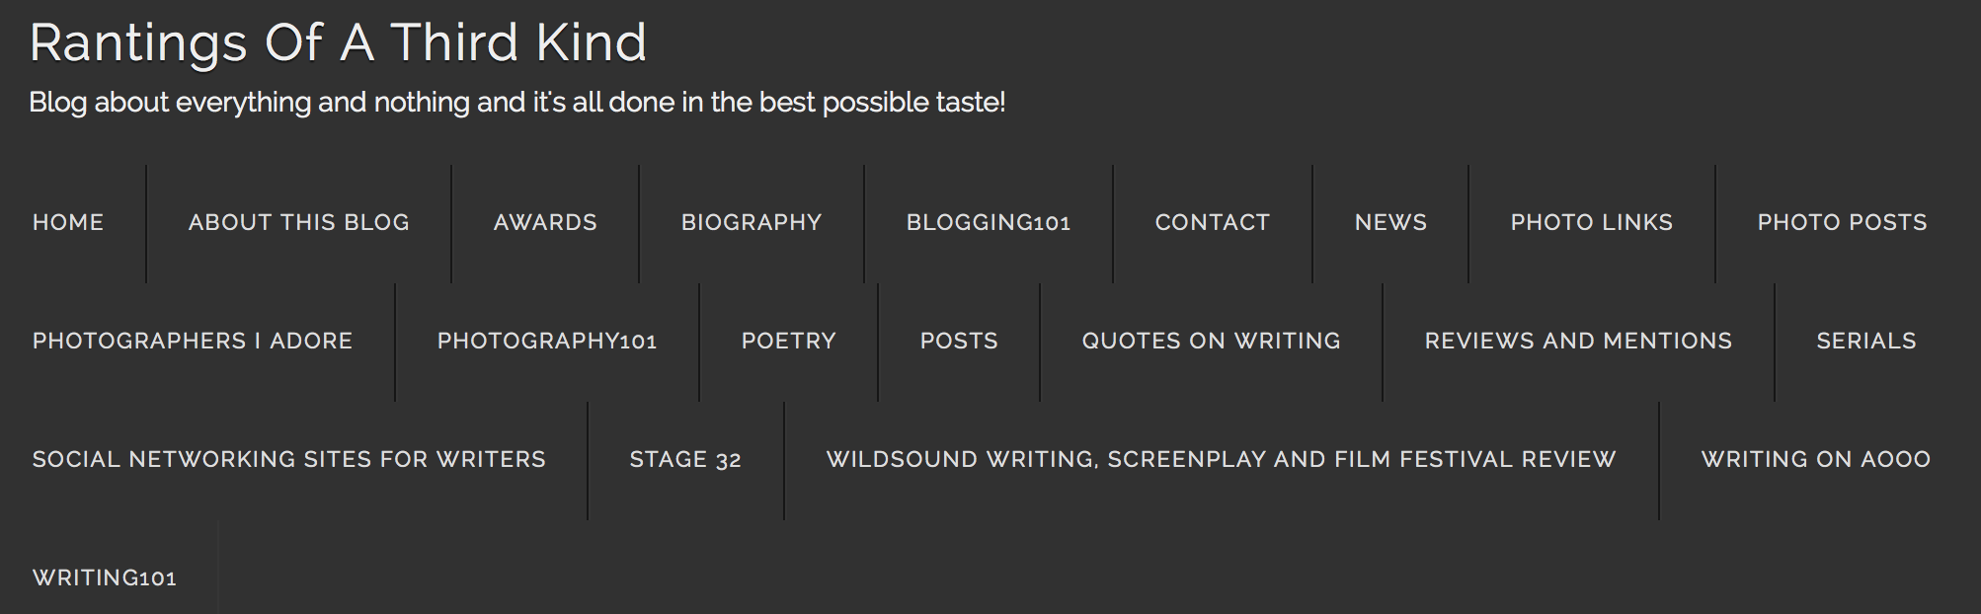This screenshot has height=614, width=1981.
Task: Go to Reviews And Mentions
Action: click(1578, 342)
